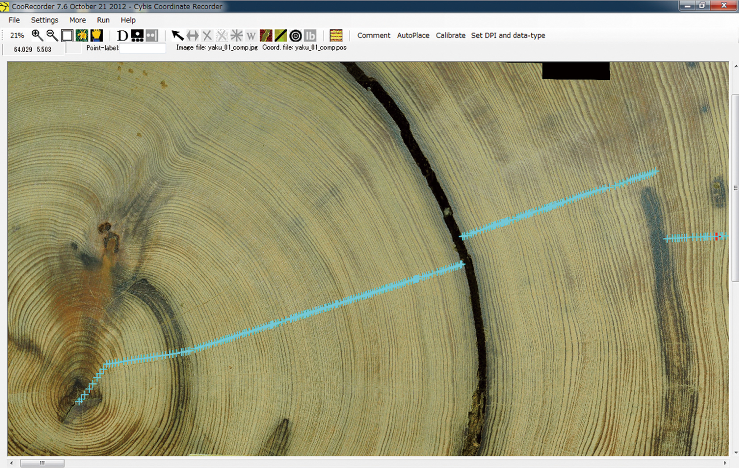Click the Image file yaku_01_comp.jpg label
739x468 pixels.
click(217, 47)
